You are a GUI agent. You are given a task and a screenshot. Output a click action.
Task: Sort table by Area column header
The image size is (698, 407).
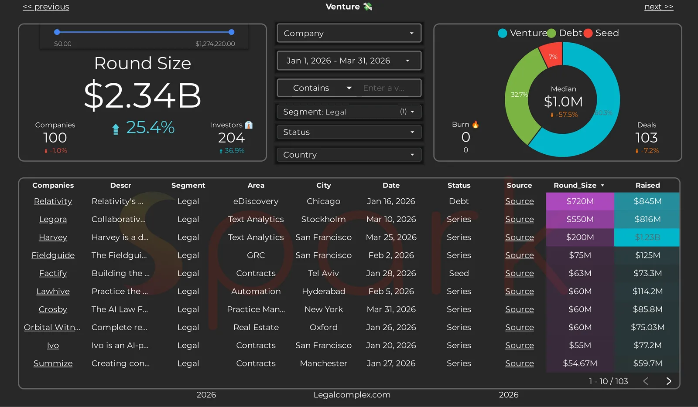[256, 185]
